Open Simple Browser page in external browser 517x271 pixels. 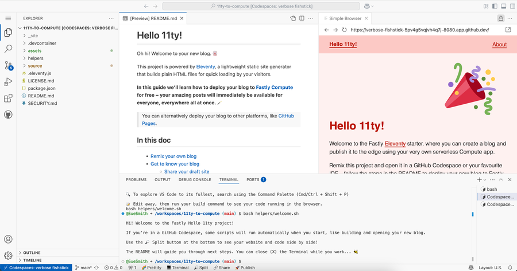(508, 30)
